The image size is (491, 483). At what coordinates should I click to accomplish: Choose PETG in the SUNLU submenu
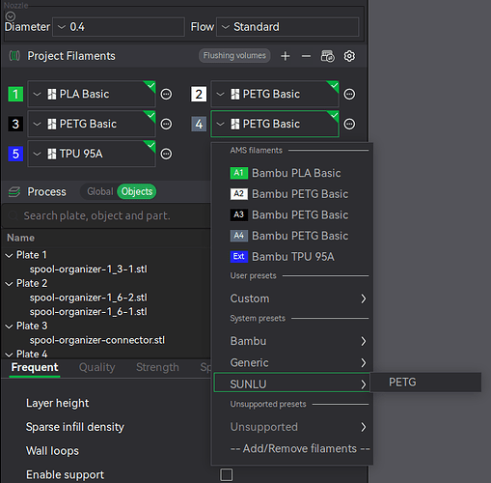click(425, 383)
